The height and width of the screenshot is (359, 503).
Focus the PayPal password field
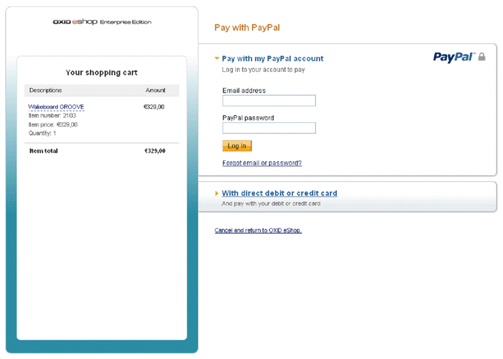click(269, 128)
